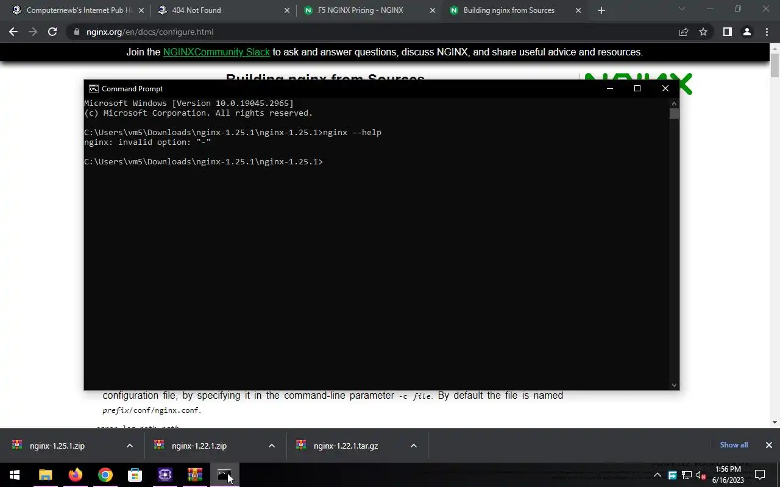This screenshot has height=487, width=780.
Task: Open Microsoft Store from the taskbar
Action: (135, 475)
